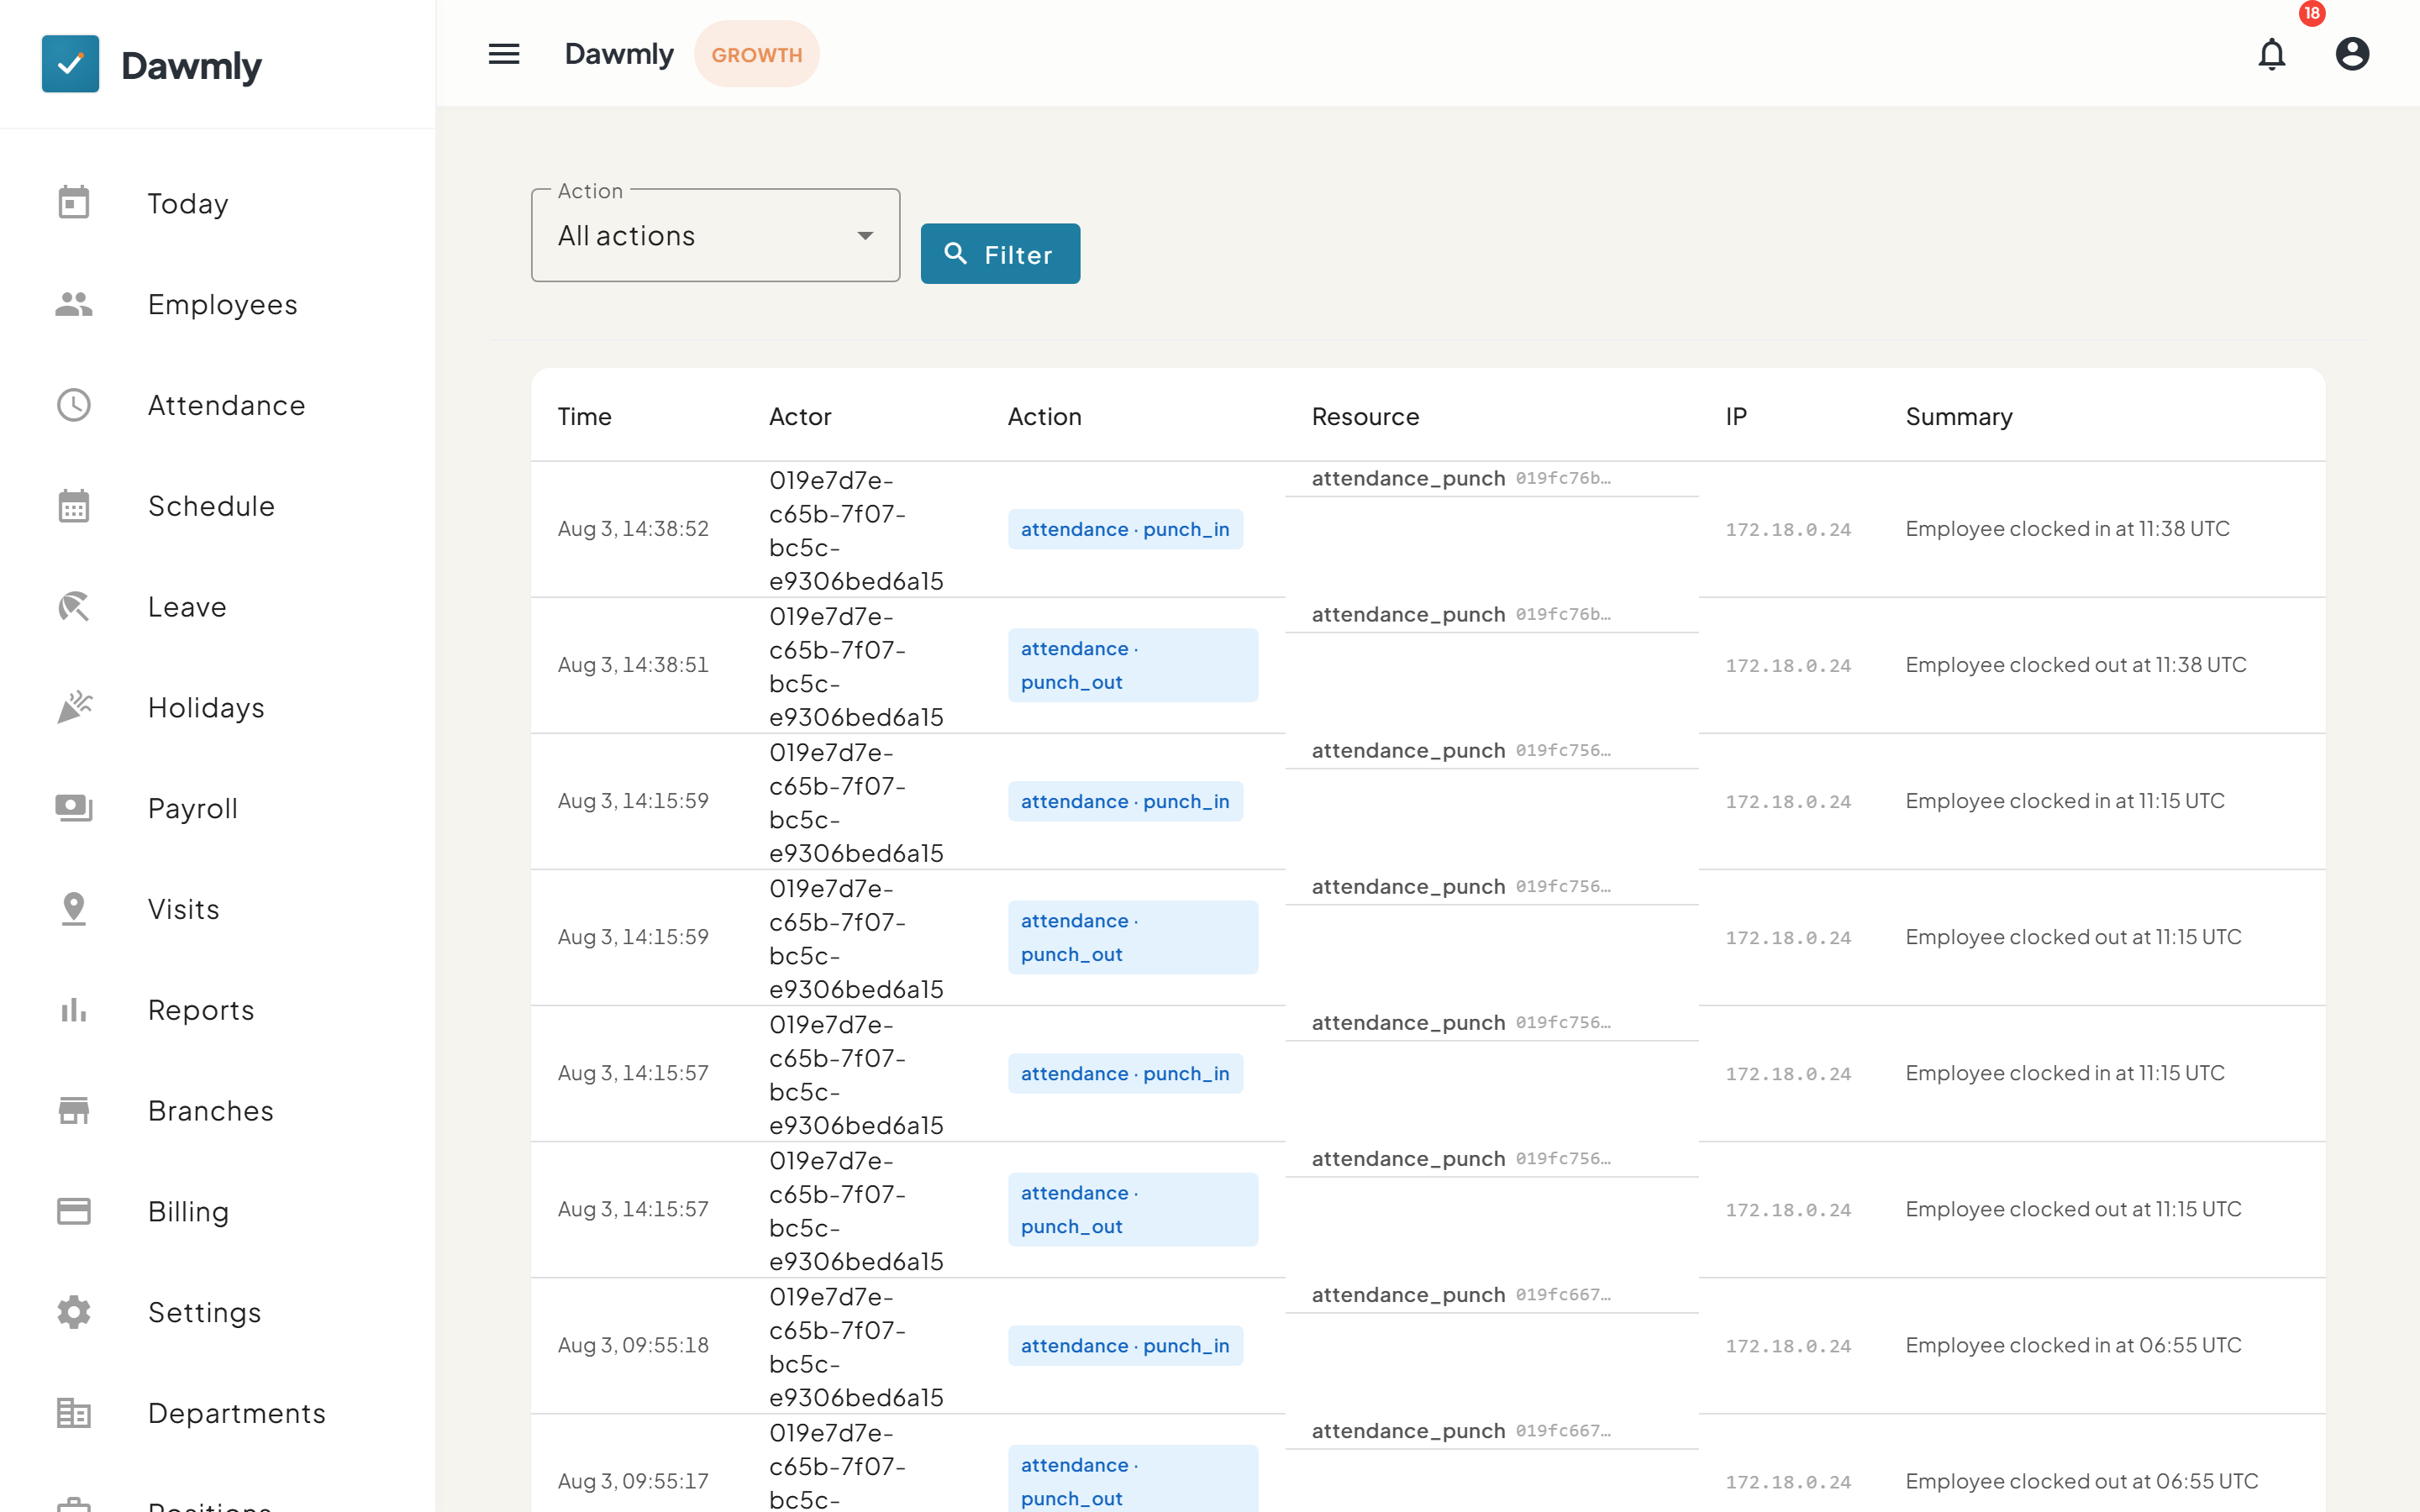
Task: Open the user account avatar icon
Action: point(2352,54)
